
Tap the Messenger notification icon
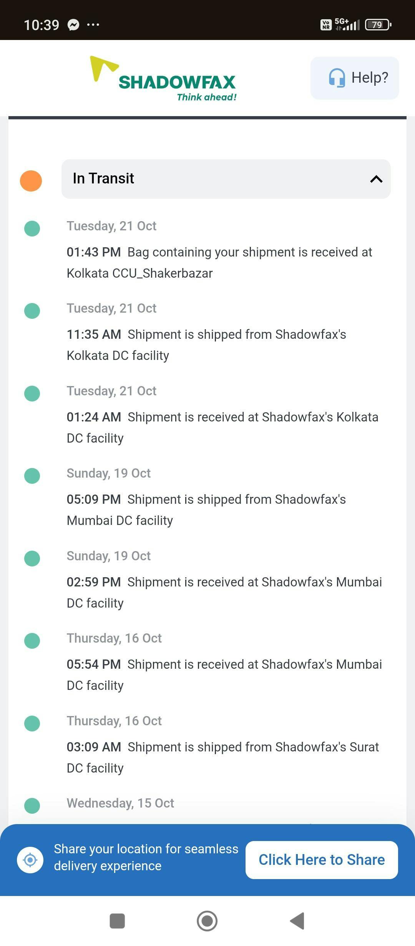pos(73,25)
